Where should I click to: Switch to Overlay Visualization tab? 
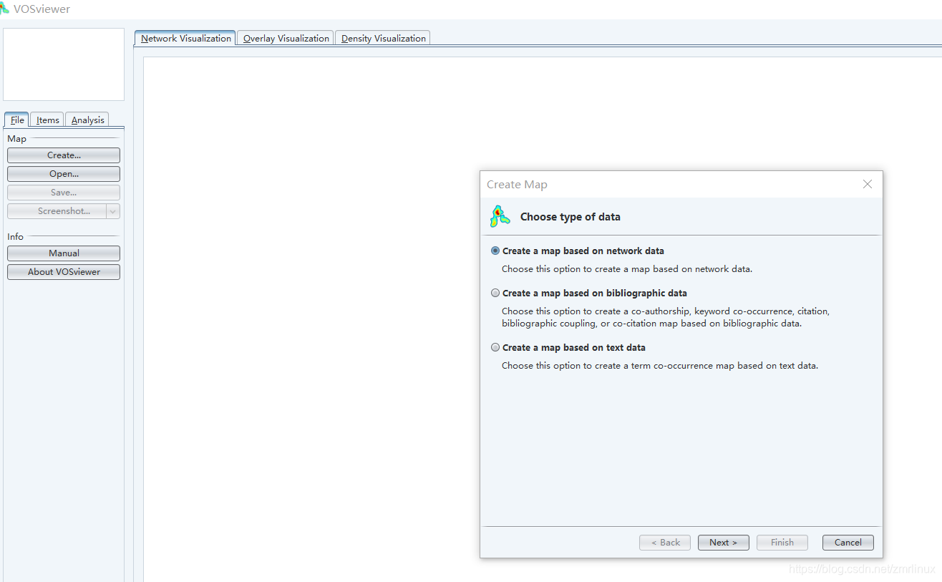click(286, 39)
